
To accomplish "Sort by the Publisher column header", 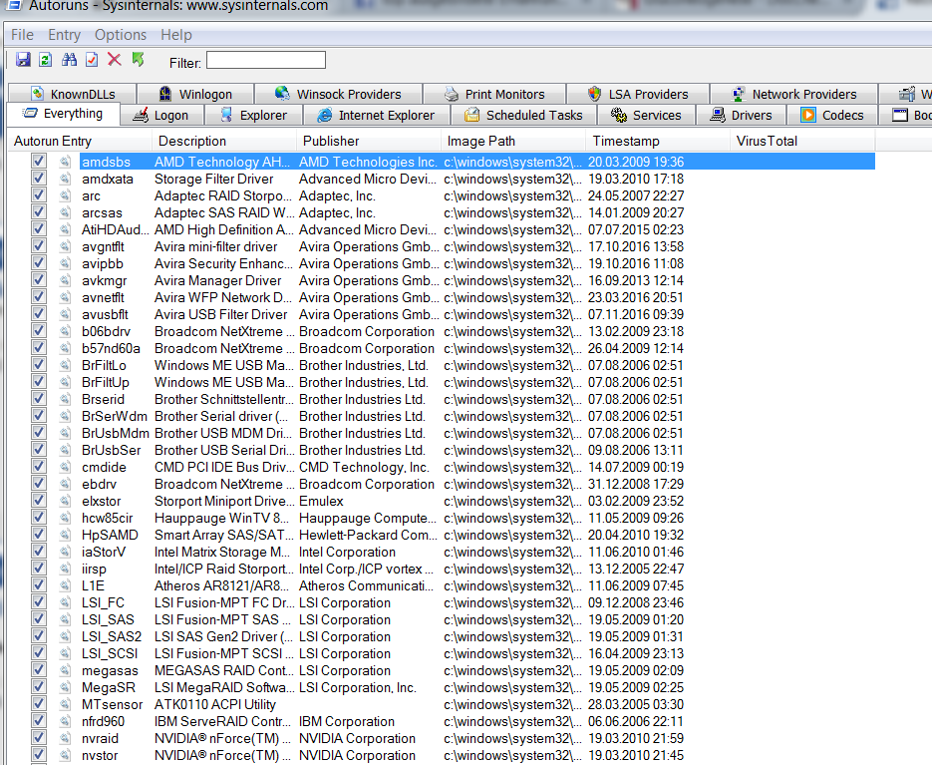I will (x=369, y=141).
